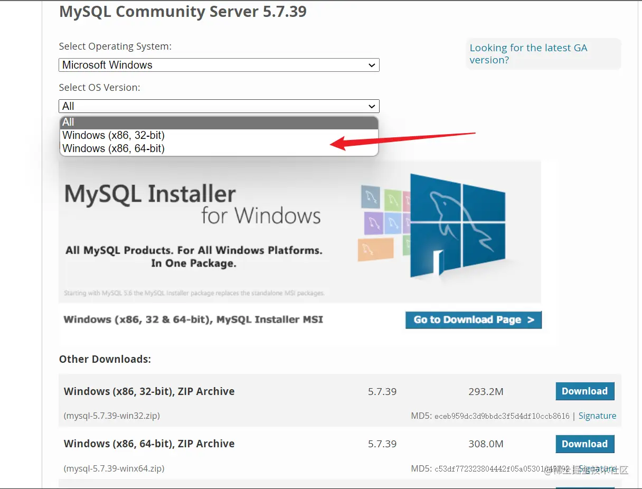Click the chevron on the OS Version dropdown
The image size is (642, 489).
pyautogui.click(x=373, y=106)
